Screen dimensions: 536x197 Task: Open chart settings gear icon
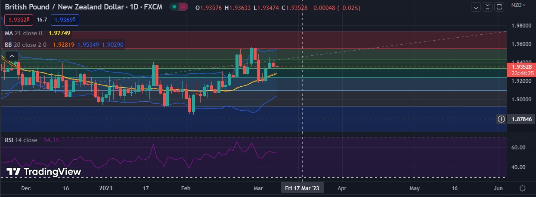[523, 188]
